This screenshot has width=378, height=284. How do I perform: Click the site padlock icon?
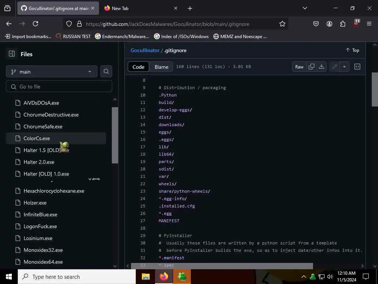click(x=79, y=24)
